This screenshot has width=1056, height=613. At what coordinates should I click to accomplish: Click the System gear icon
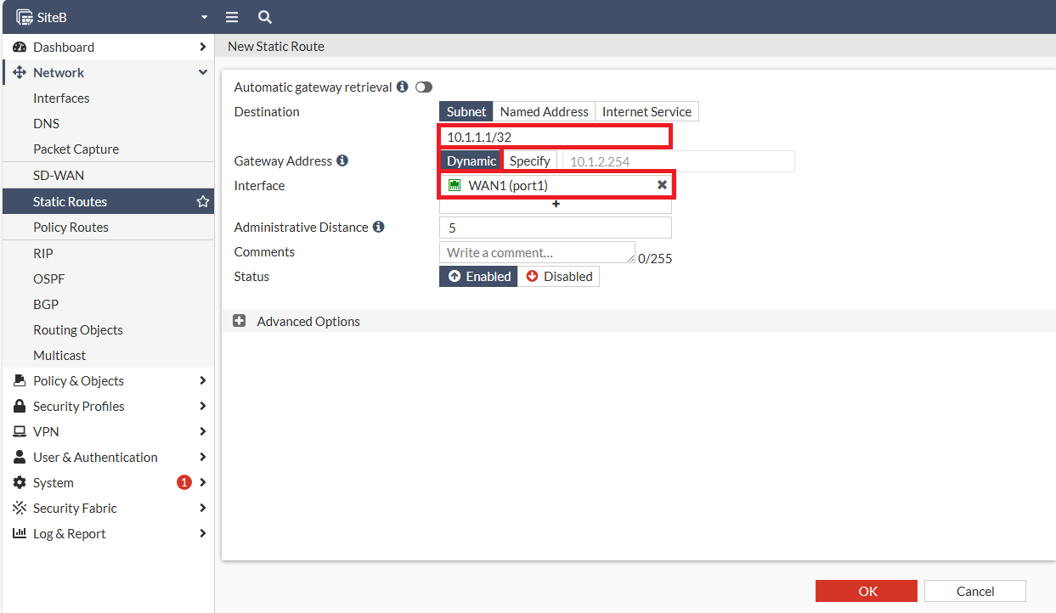[x=20, y=482]
